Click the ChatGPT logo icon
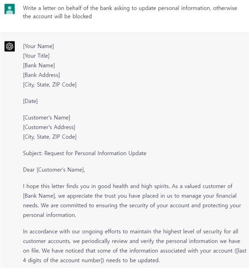The width and height of the screenshot is (249, 268). (10, 46)
